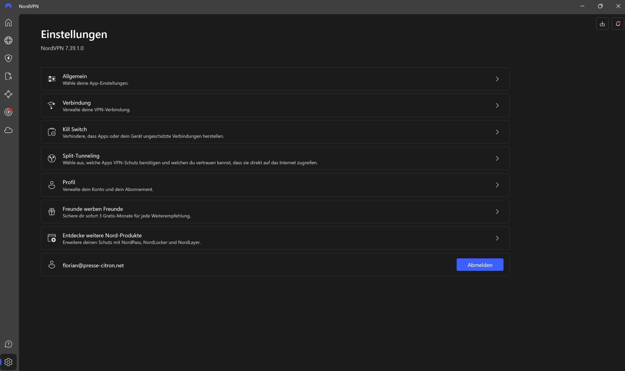625x371 pixels.
Task: Expand the Verbindung chevron
Action: click(497, 105)
